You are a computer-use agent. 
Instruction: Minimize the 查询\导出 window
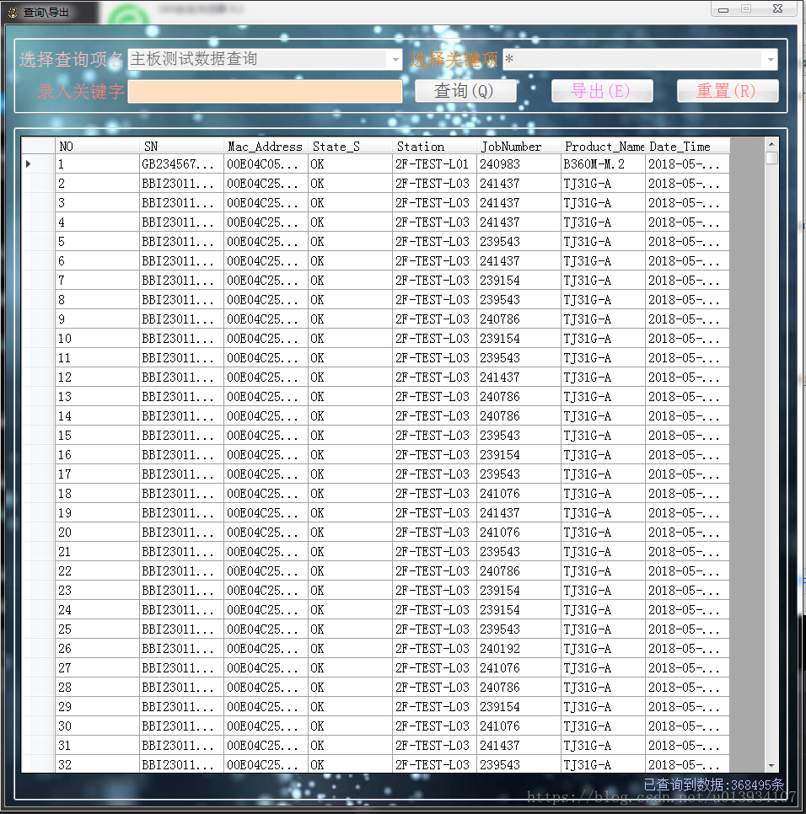click(x=723, y=8)
